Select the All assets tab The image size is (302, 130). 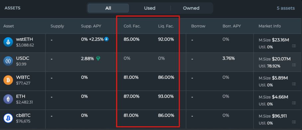pyautogui.click(x=108, y=8)
